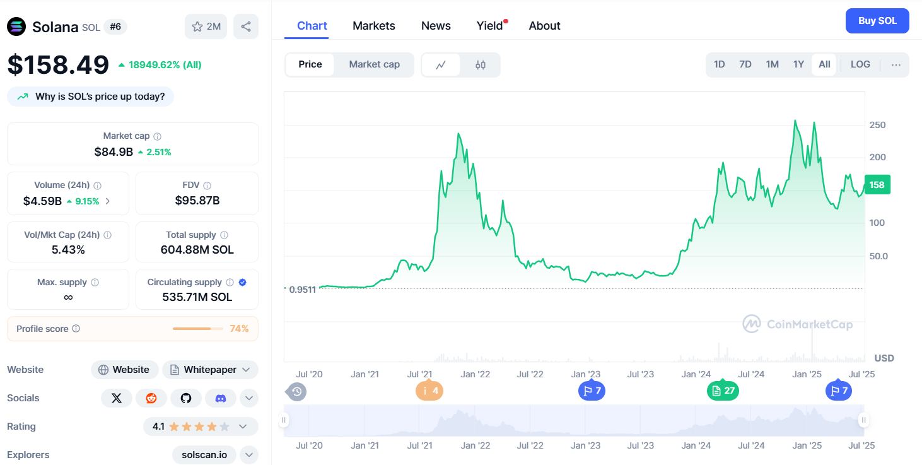Click "Why is SOL's price up today?"
The width and height of the screenshot is (922, 465).
coord(91,97)
